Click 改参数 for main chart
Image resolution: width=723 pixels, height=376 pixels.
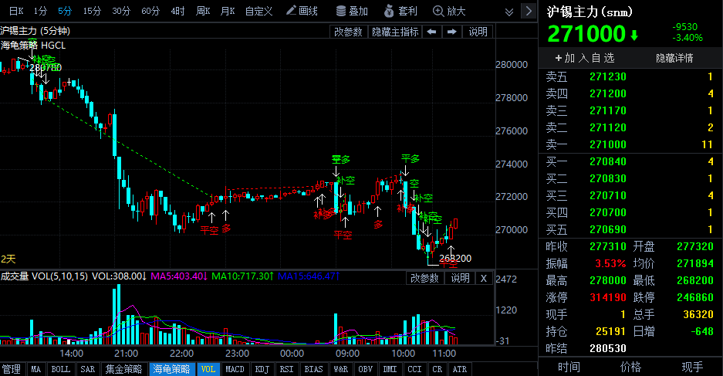(348, 32)
